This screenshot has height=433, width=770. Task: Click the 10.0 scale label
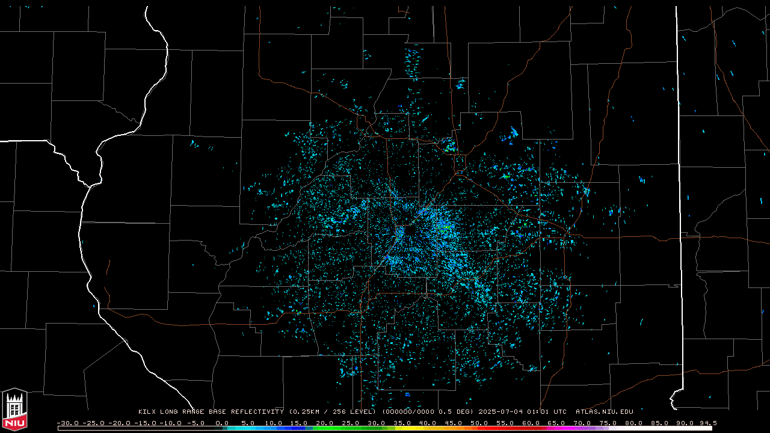[273, 423]
